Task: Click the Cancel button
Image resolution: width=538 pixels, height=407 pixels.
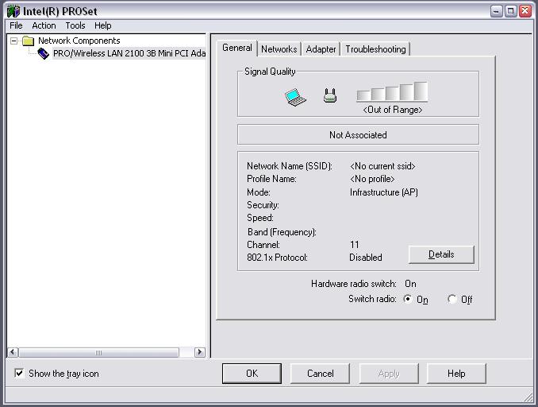Action: (320, 374)
